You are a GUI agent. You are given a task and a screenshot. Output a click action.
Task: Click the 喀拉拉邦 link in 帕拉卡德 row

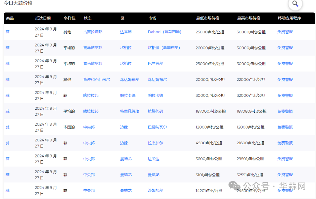pos(91,95)
